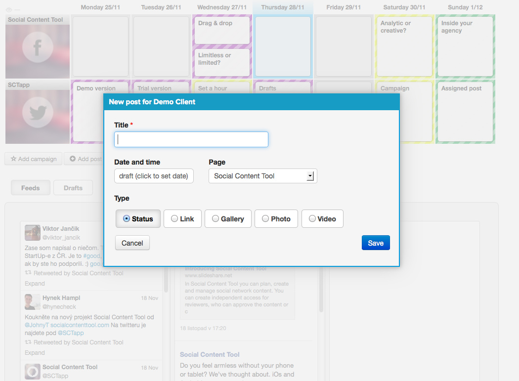Screen dimensions: 519x381
Task: Focus the Title input field
Action: [x=191, y=139]
